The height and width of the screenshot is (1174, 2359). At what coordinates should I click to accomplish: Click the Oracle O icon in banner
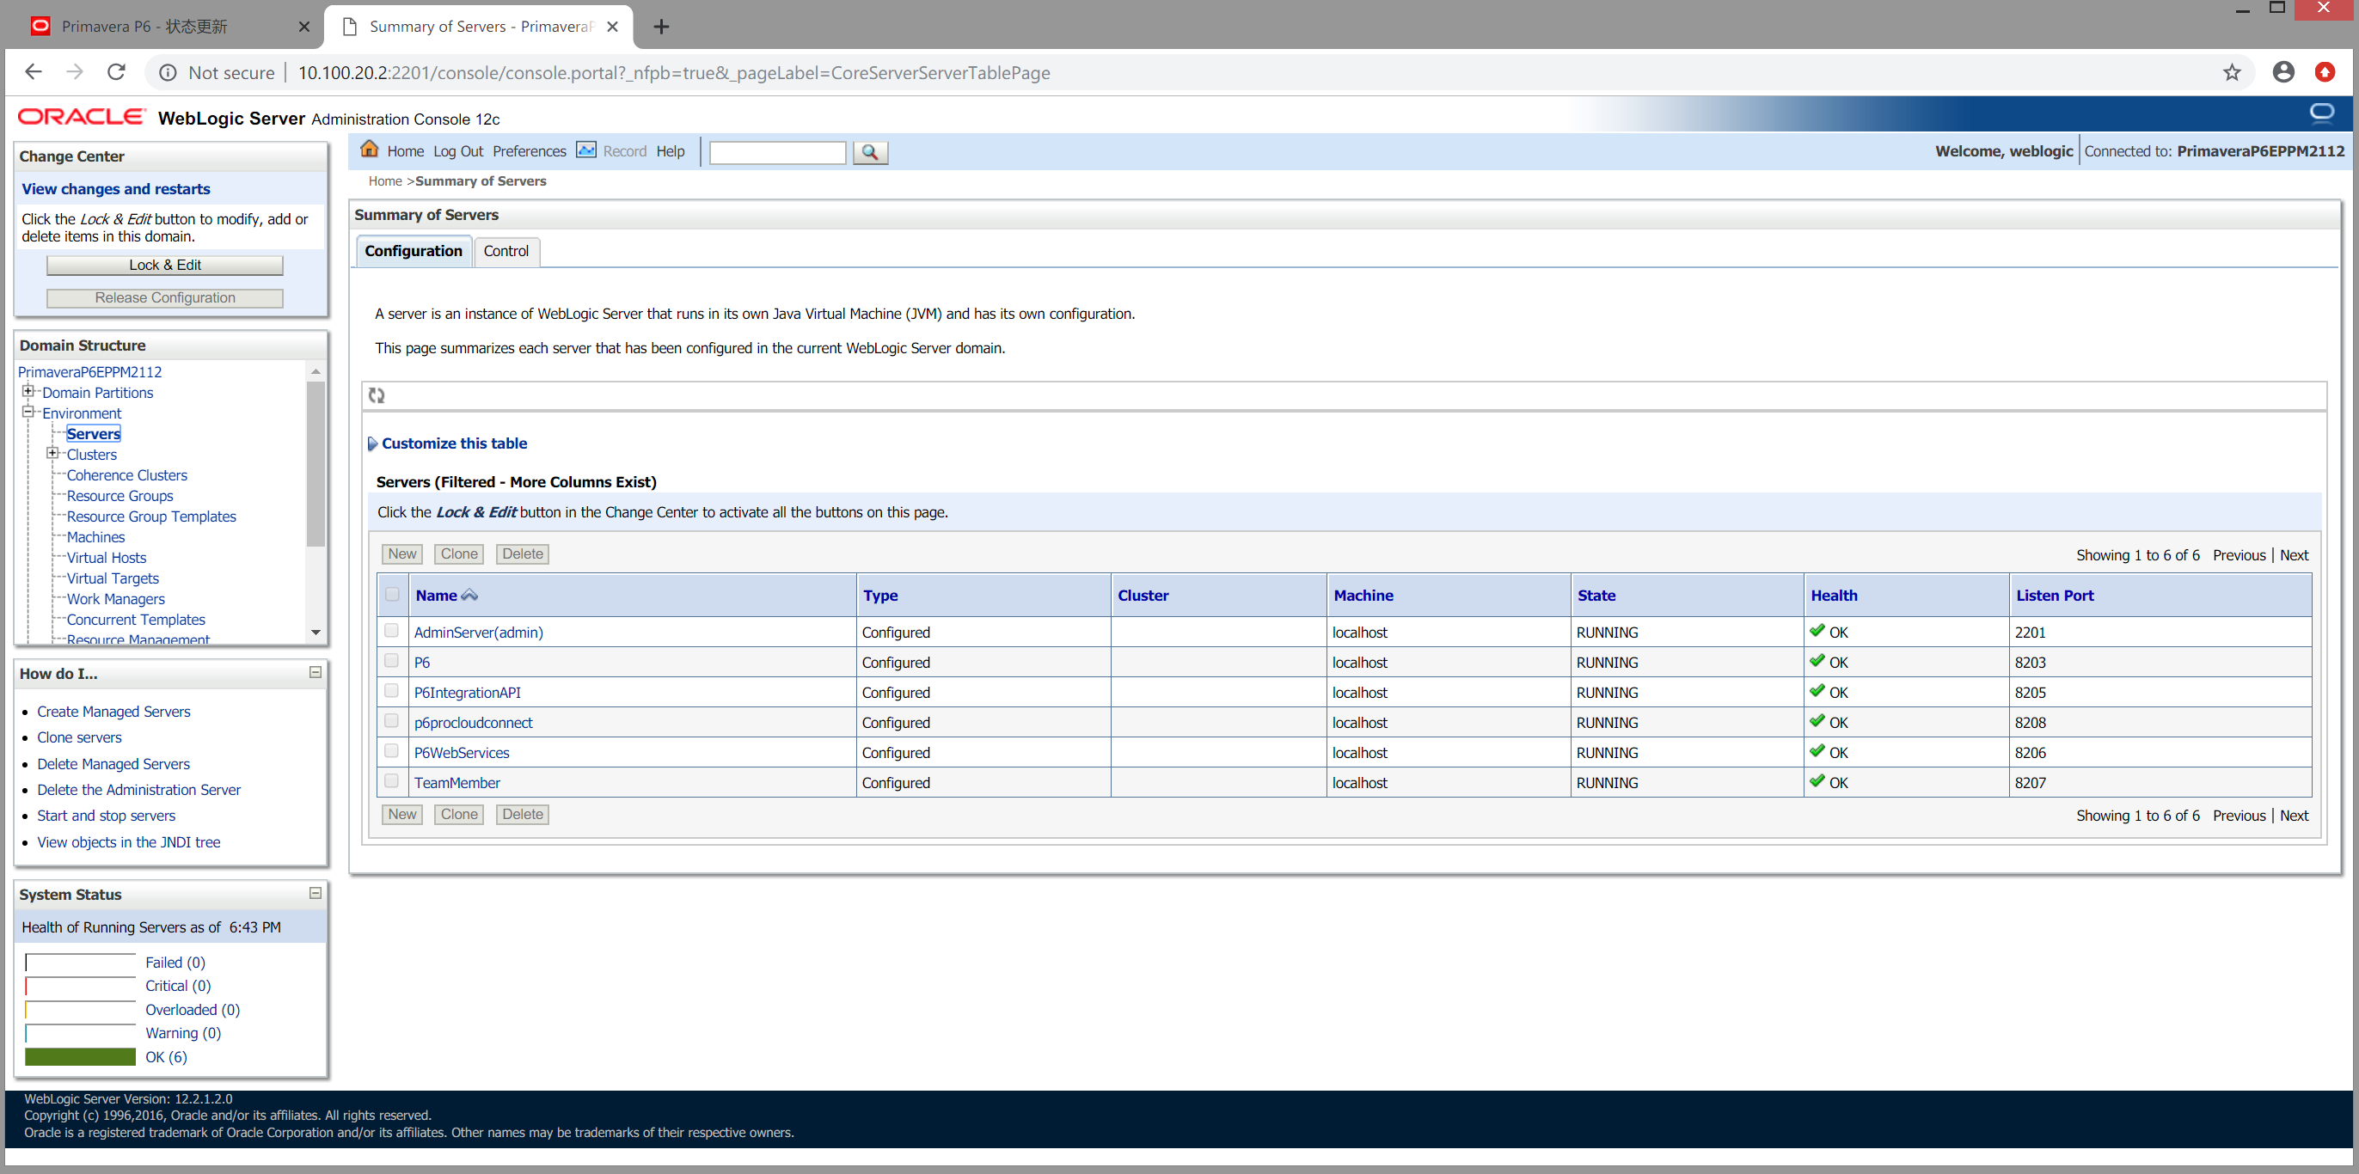2321,113
